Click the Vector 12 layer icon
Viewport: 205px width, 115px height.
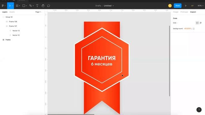pyautogui.click(x=10, y=35)
